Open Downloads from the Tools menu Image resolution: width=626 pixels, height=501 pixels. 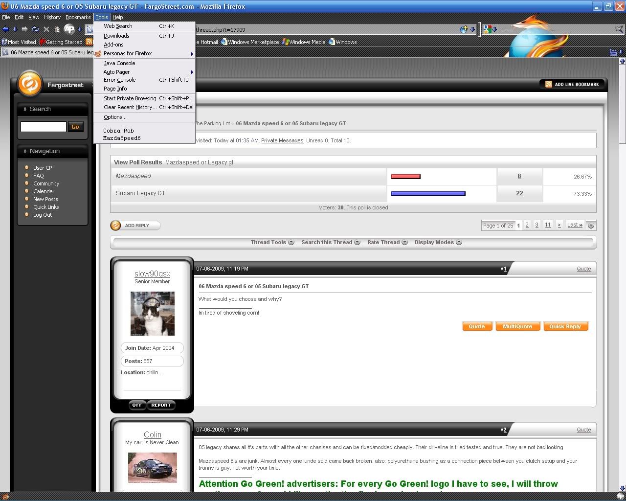coord(144,36)
